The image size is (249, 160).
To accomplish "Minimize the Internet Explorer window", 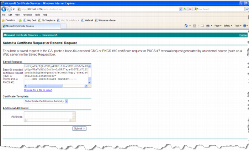I will point(242,3).
